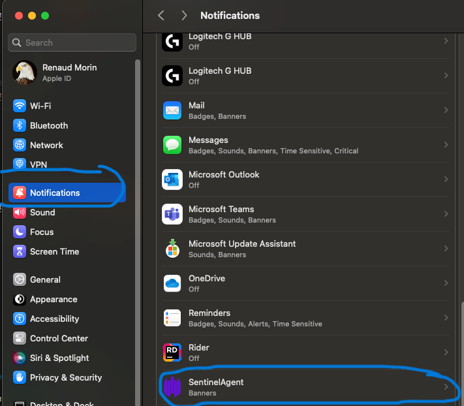Click the Messages green bubble icon
Screen dimensions: 464x406
172,145
